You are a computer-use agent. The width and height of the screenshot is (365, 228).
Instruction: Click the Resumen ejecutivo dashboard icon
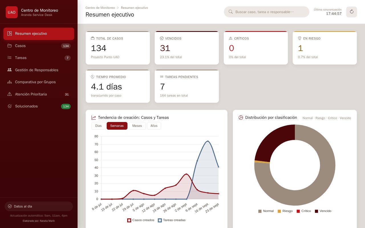[9, 34]
